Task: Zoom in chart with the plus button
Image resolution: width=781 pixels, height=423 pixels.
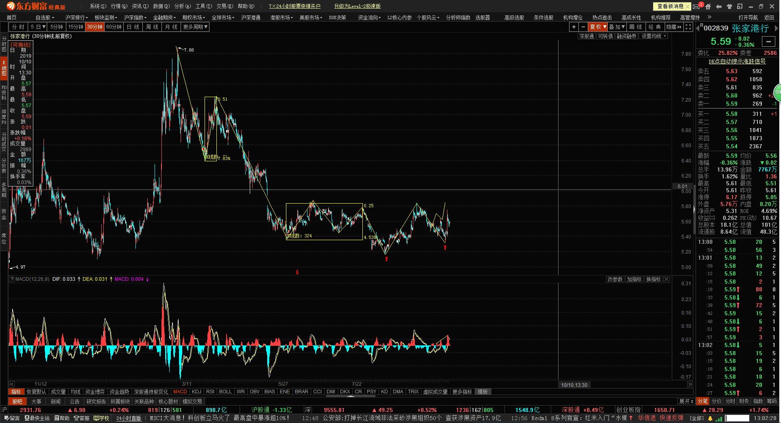Action: click(574, 27)
